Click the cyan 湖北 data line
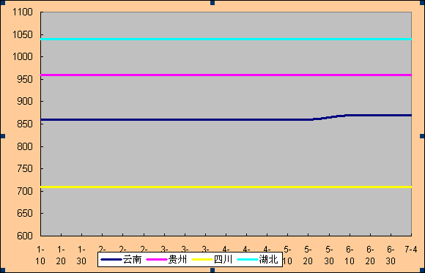 click(x=226, y=40)
